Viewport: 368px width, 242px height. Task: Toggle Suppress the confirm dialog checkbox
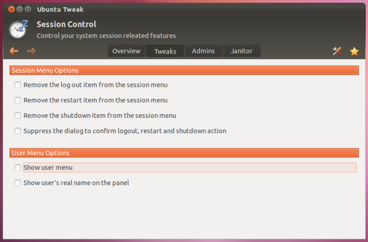tap(18, 131)
